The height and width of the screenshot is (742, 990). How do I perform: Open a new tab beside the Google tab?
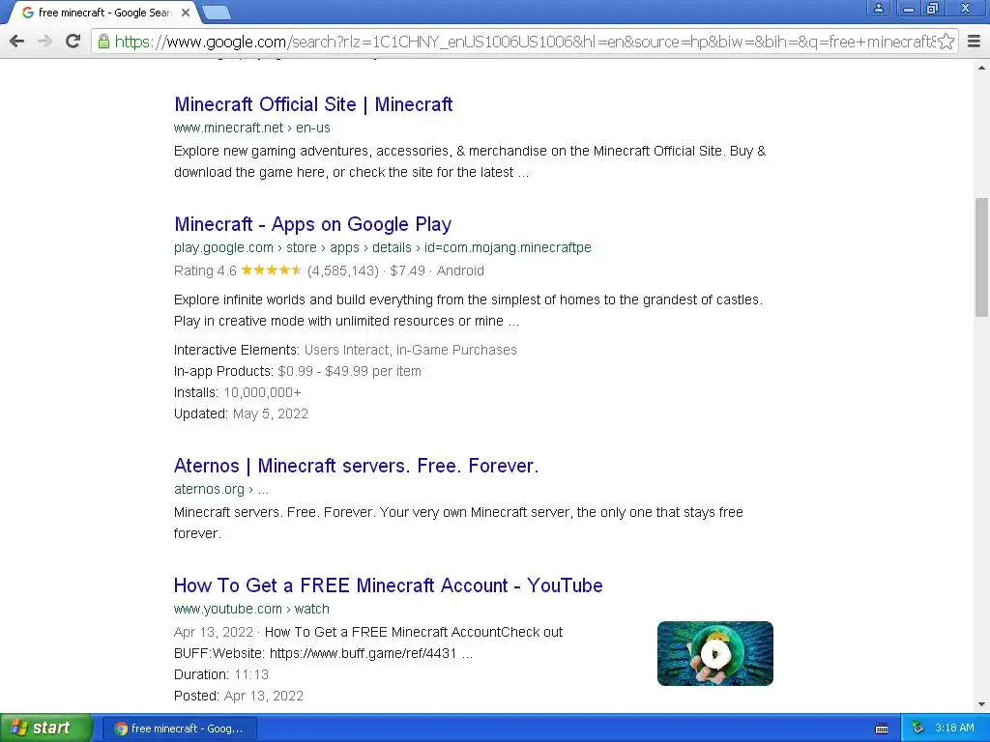point(217,13)
